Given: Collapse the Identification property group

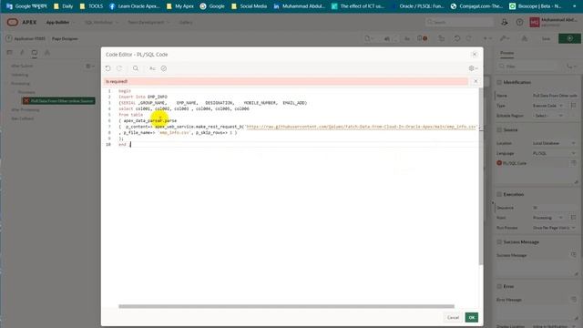Looking at the screenshot, I should point(499,82).
